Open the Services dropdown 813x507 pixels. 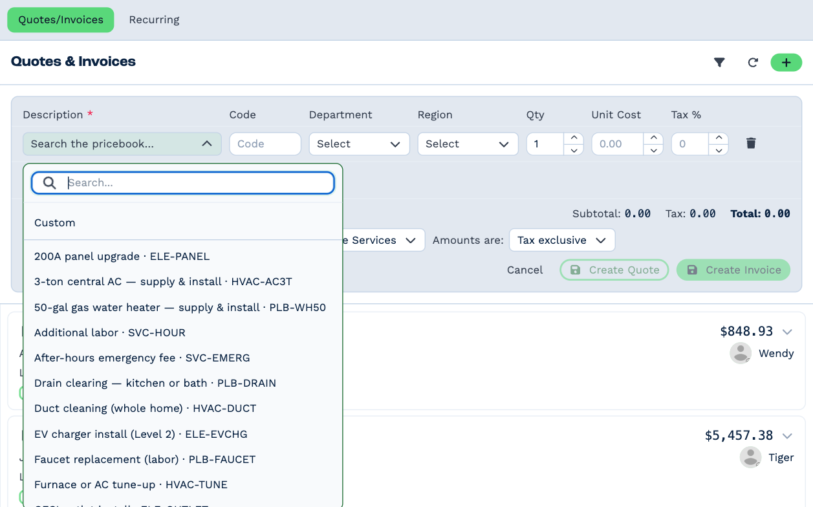pyautogui.click(x=383, y=240)
